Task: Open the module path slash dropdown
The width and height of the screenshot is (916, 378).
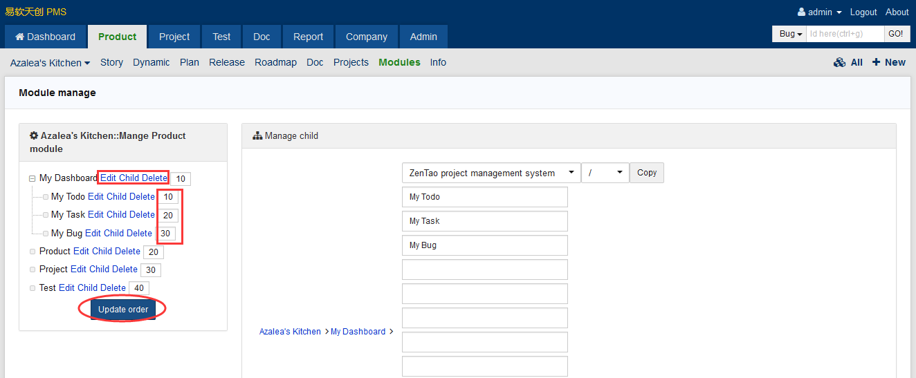Action: (605, 173)
